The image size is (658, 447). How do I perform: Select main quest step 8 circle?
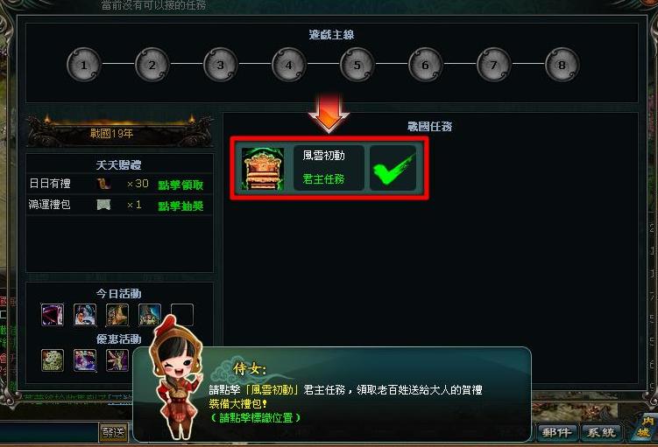pyautogui.click(x=562, y=65)
